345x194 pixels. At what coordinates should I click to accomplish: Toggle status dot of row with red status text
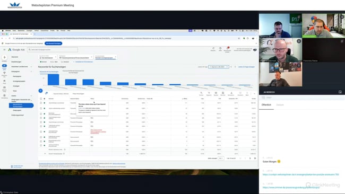pyautogui.click(x=45, y=131)
